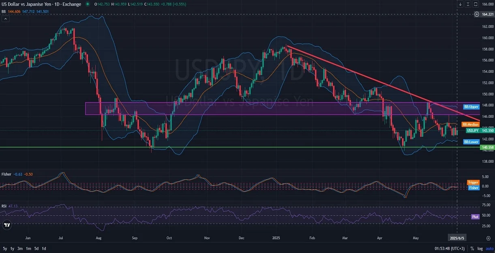The height and width of the screenshot is (253, 495).
Task: Click the down arrow button at top right
Action: (461, 4)
